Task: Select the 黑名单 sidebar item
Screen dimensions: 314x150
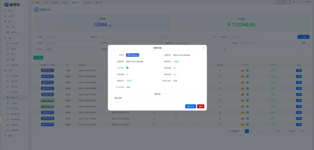Action: 13,49
